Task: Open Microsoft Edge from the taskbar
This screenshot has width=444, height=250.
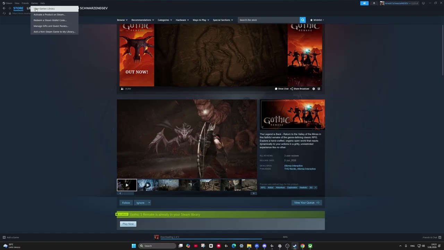Action: pos(234,246)
